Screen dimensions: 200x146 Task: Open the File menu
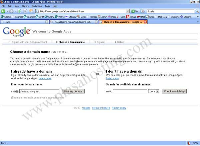pyautogui.click(x=3, y=6)
